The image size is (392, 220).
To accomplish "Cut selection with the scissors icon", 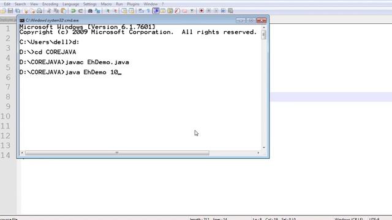I will coord(49,11).
